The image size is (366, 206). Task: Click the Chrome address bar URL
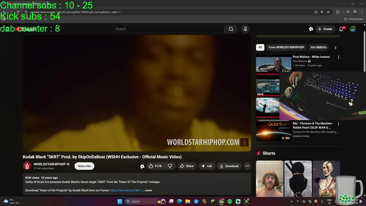[75, 12]
